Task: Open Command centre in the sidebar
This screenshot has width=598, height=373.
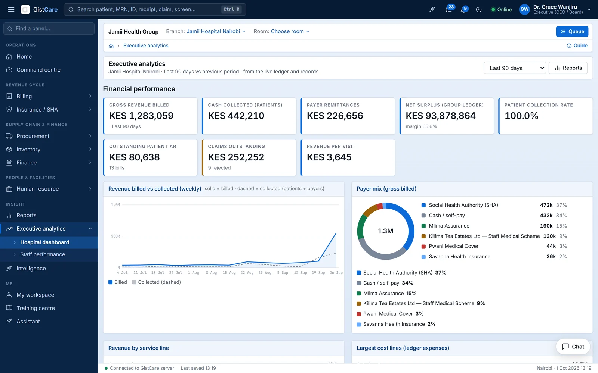Action: (x=49, y=70)
